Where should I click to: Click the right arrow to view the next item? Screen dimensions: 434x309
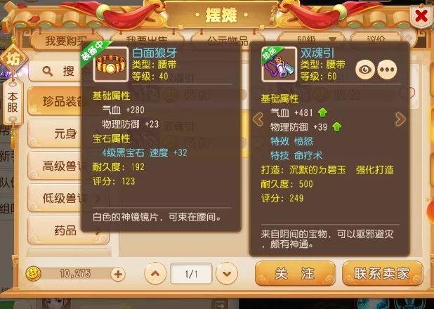point(400,119)
